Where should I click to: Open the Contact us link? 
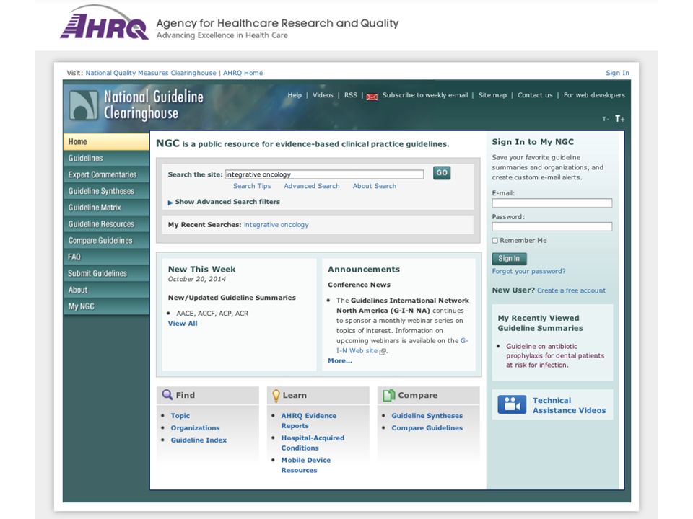(535, 95)
